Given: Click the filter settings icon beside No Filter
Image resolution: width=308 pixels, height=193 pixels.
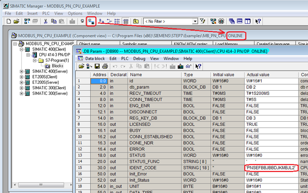Looking at the screenshot, I should 203,21.
